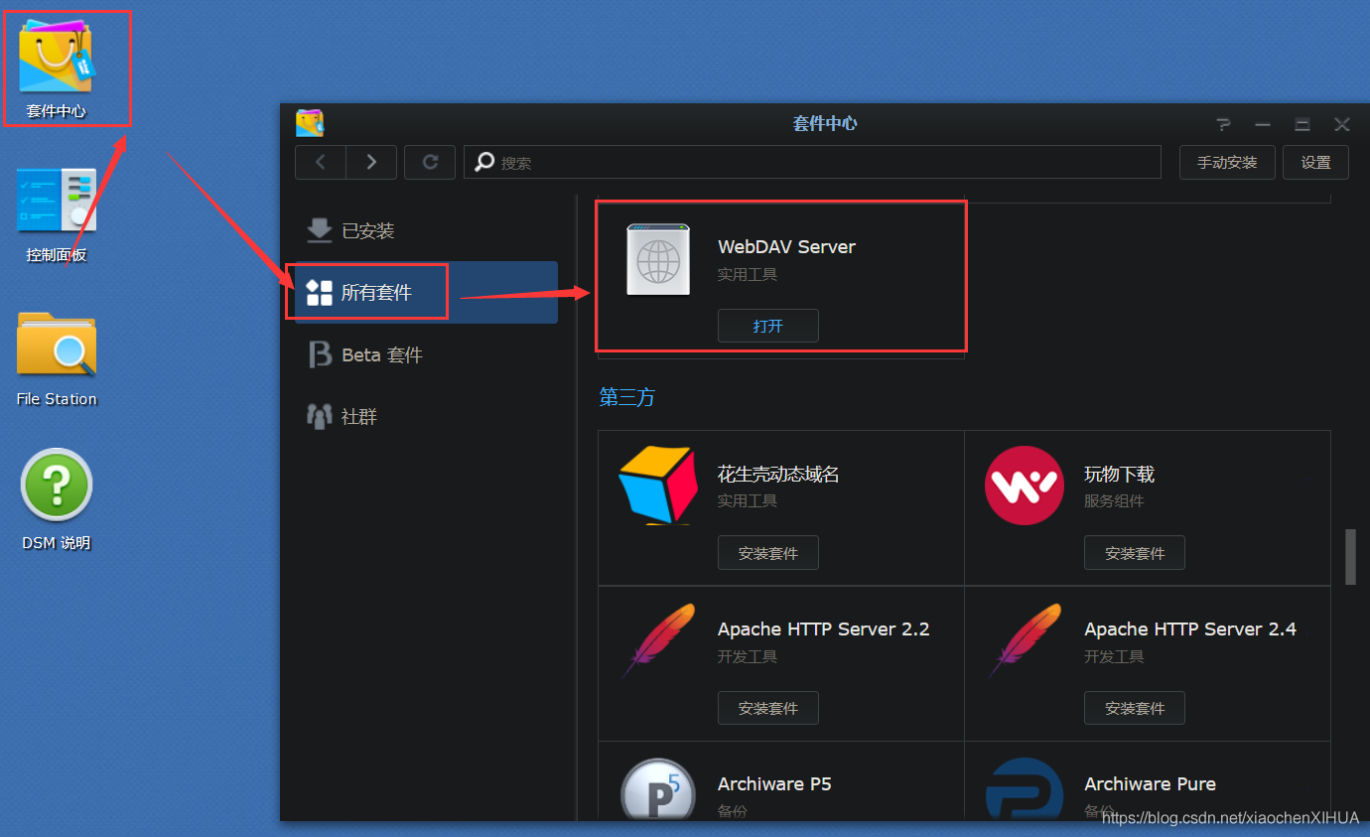Click the package list scrollbar thumb
The height and width of the screenshot is (837, 1370).
(x=1350, y=557)
